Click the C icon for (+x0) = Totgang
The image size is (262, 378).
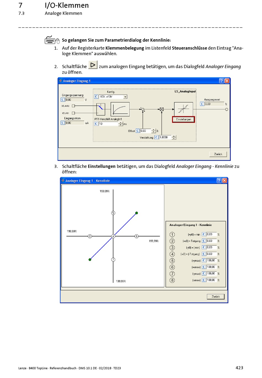point(204,241)
